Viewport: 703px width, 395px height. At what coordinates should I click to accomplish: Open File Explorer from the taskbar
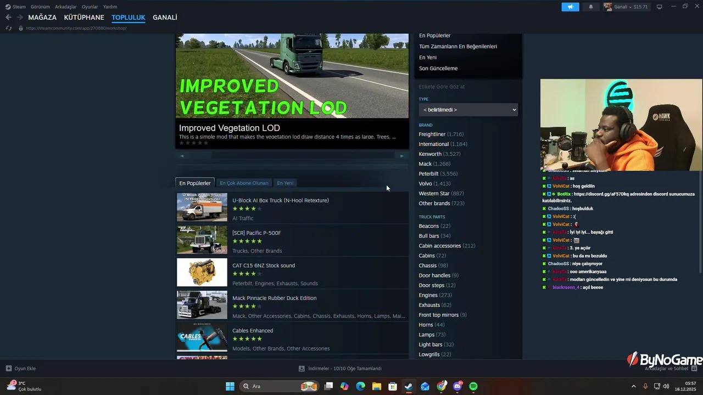(x=377, y=386)
